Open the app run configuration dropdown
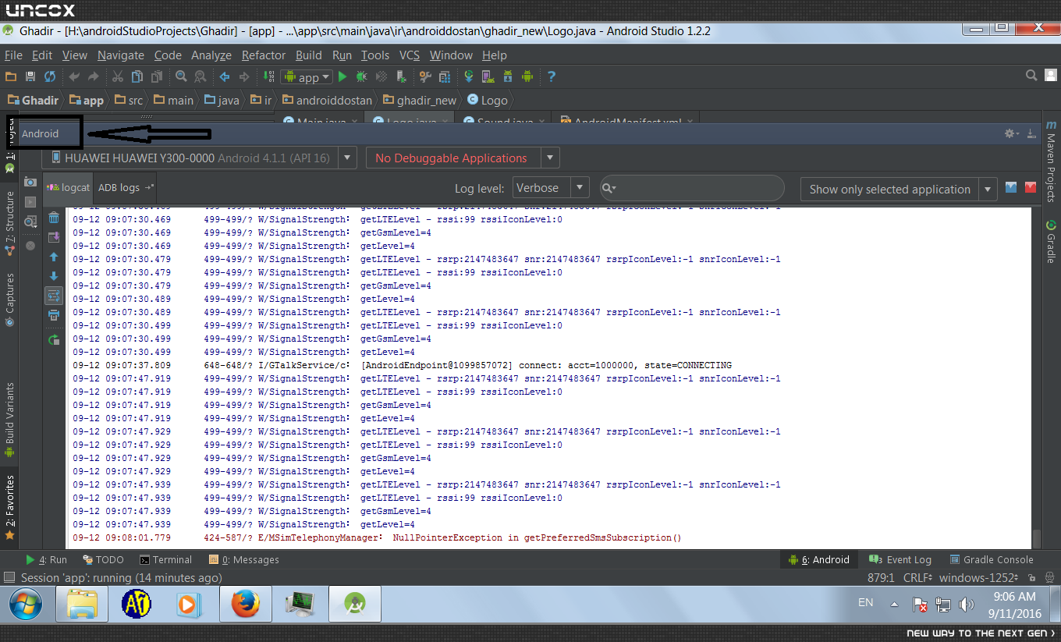This screenshot has width=1061, height=642. coord(307,76)
